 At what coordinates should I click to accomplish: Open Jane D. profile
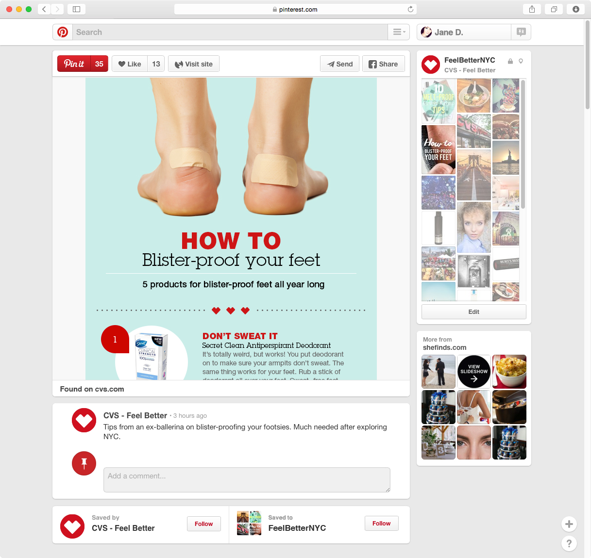click(464, 32)
